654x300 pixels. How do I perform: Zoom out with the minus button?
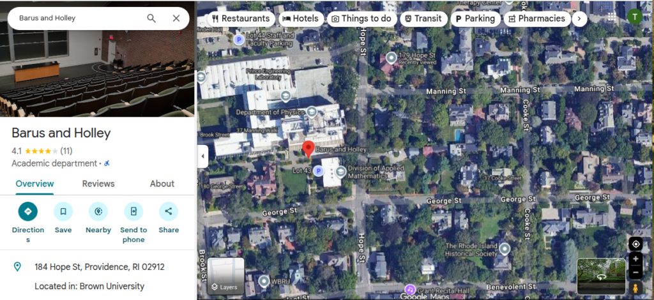pos(635,273)
